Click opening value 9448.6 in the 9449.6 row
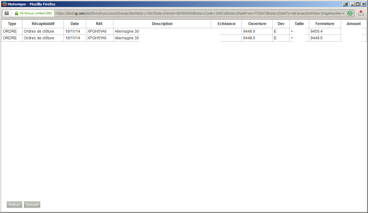Screen dimensions: 368x213 pyautogui.click(x=249, y=38)
